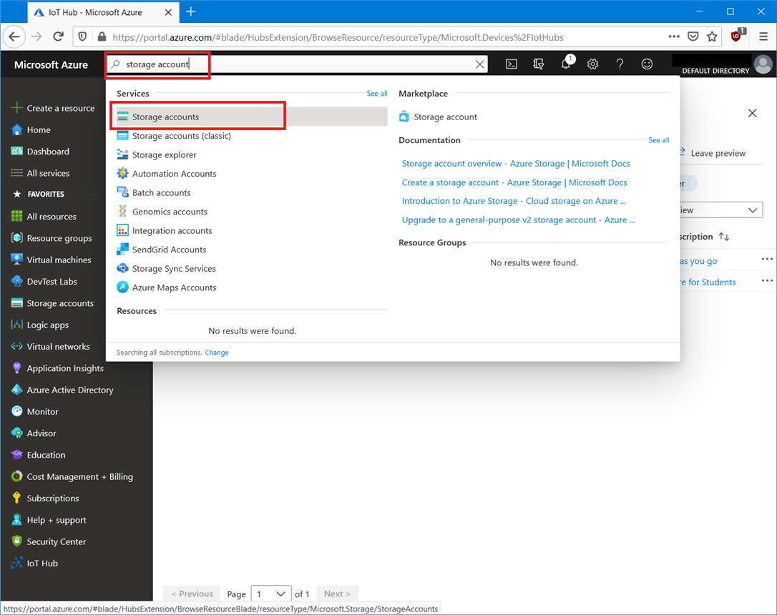Click See all next to Documentation
The height and width of the screenshot is (615, 777).
658,140
